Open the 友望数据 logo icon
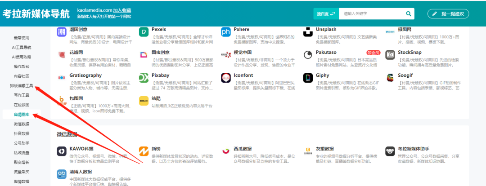The height and width of the screenshot is (186, 486). (308, 151)
